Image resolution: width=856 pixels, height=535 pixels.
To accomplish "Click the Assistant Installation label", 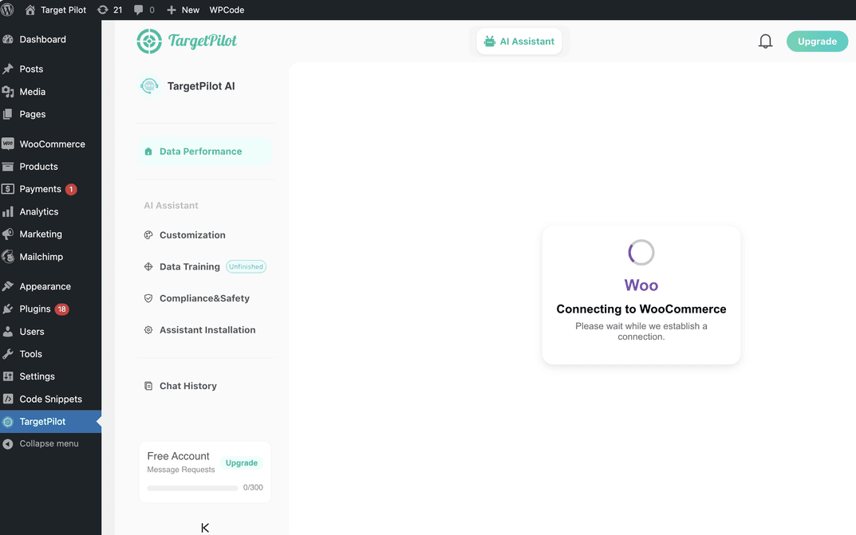I will [x=207, y=330].
